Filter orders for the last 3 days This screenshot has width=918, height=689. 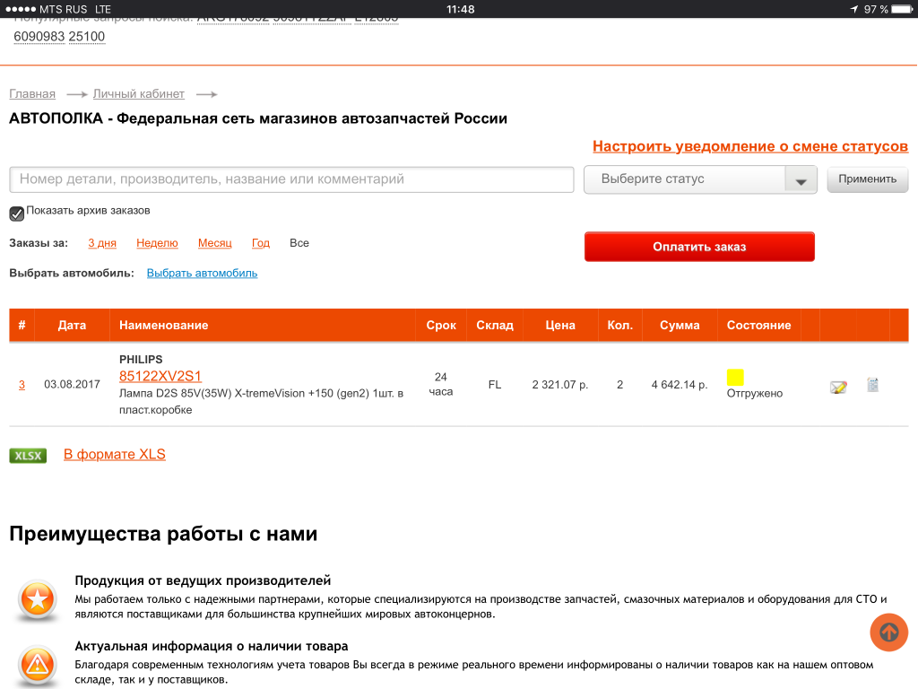coord(102,243)
